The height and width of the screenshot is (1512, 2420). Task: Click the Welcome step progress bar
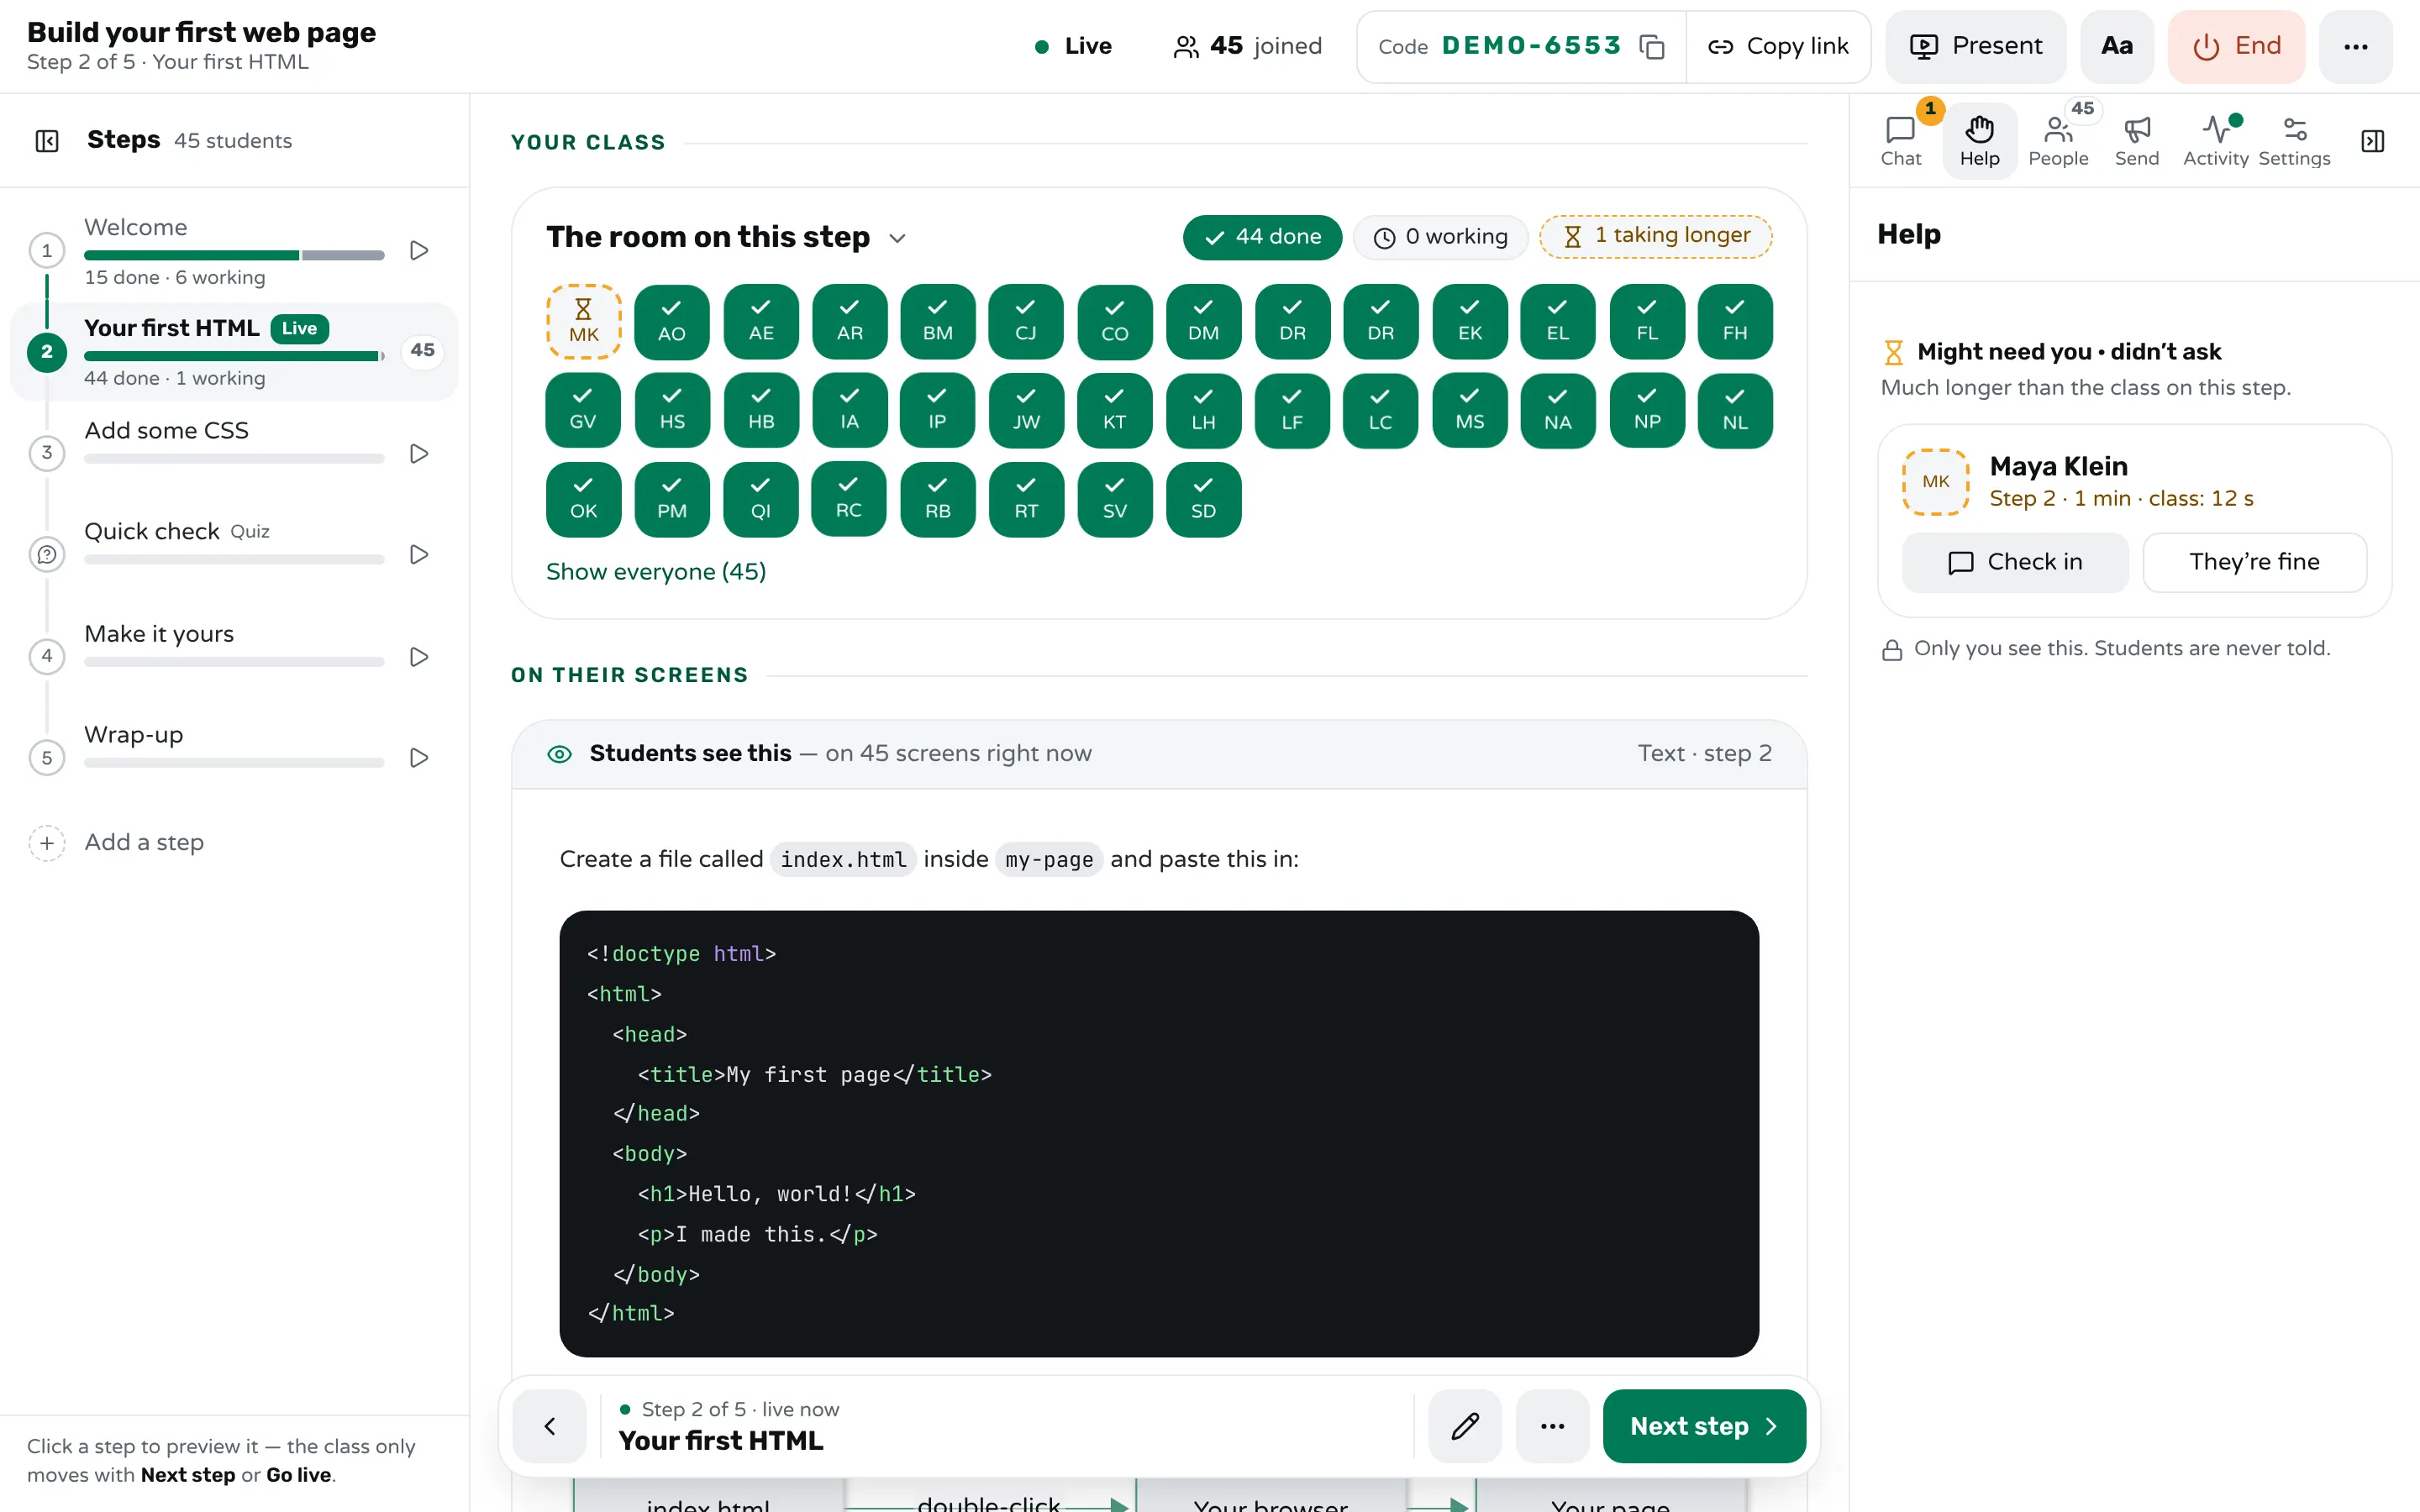234,255
